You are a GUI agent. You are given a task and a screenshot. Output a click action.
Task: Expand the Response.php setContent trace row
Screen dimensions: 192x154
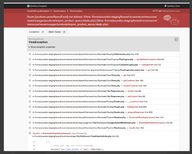pyautogui.click(x=30, y=96)
